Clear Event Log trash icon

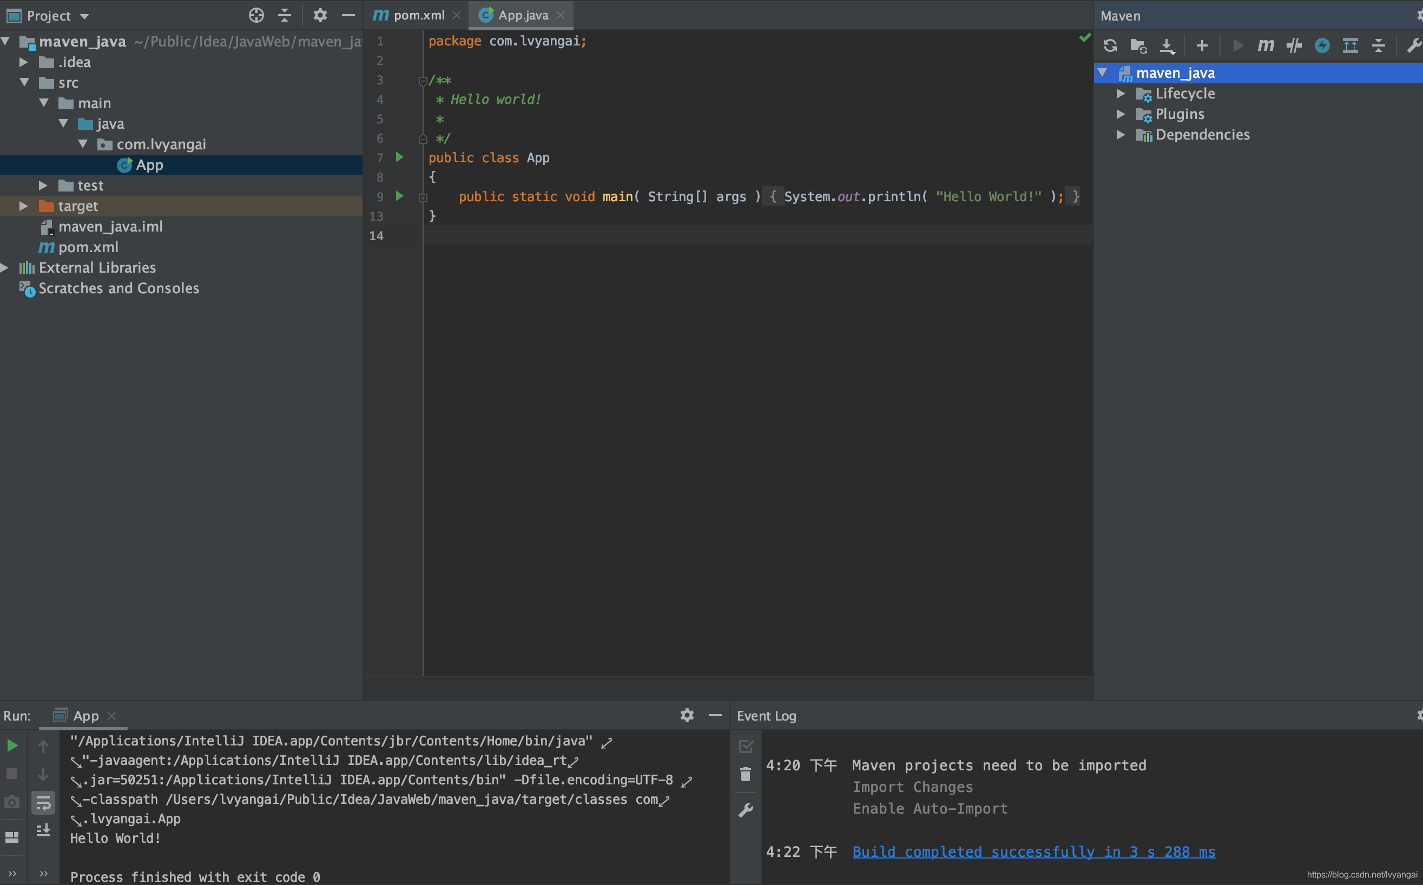(746, 775)
